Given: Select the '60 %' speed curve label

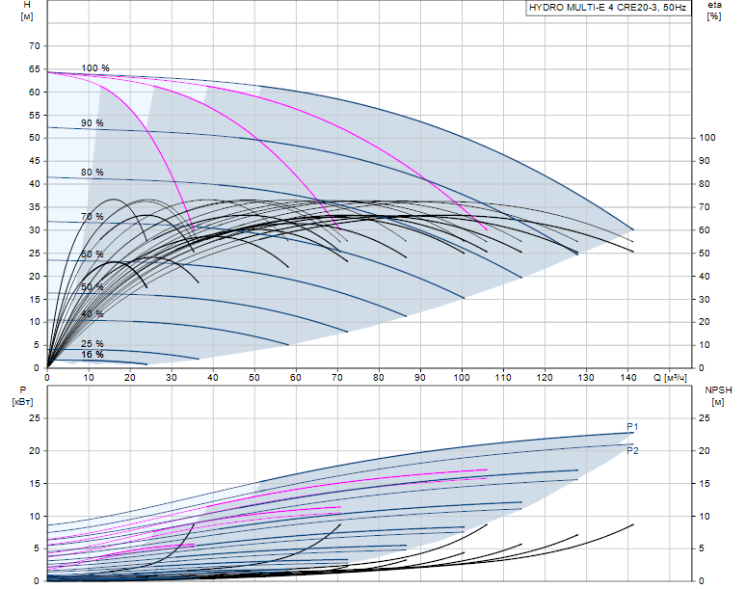Looking at the screenshot, I should pos(92,254).
